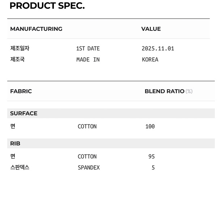217x211 pixels.
Task: Select the 스판덱스 row label
Action: (x=20, y=167)
